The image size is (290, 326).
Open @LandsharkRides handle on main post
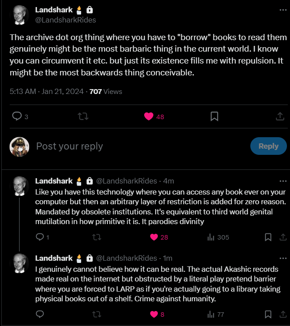(x=65, y=20)
